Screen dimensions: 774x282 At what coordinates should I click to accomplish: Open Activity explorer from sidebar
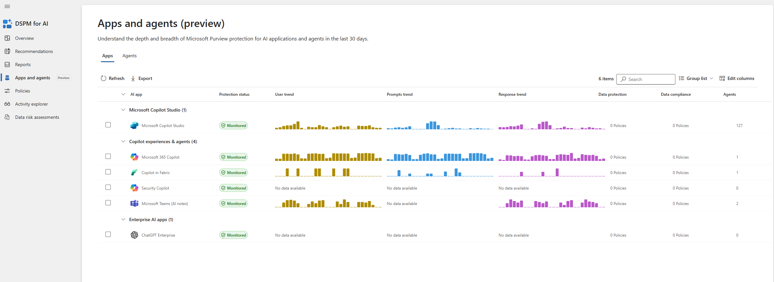point(32,104)
